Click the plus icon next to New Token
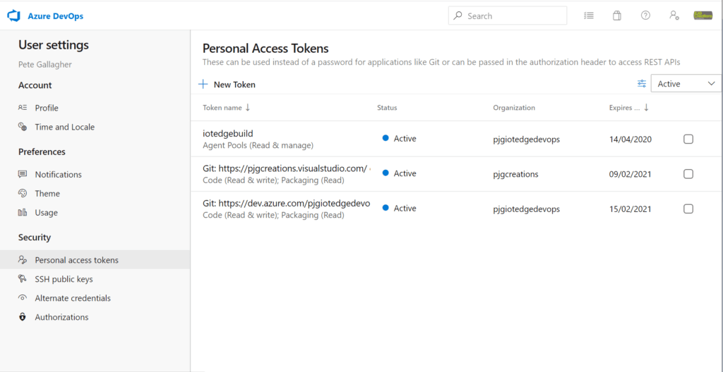The height and width of the screenshot is (372, 723). (x=203, y=85)
